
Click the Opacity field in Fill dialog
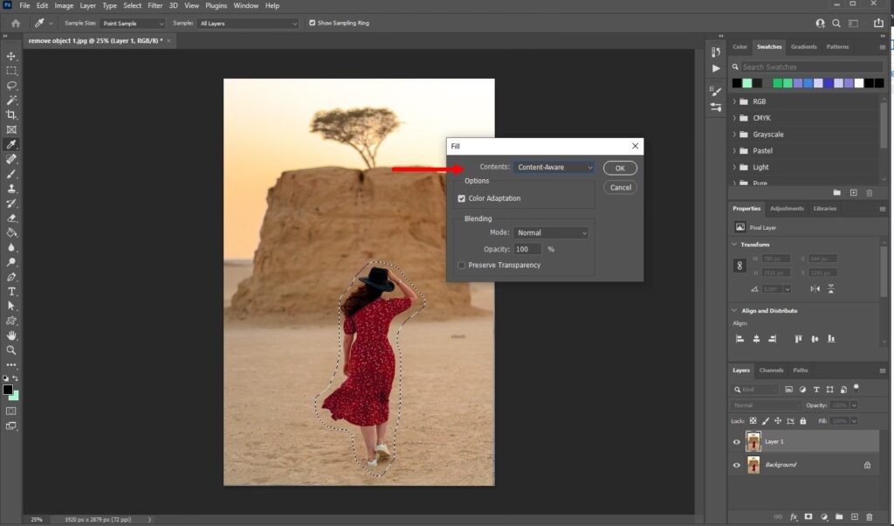(527, 250)
